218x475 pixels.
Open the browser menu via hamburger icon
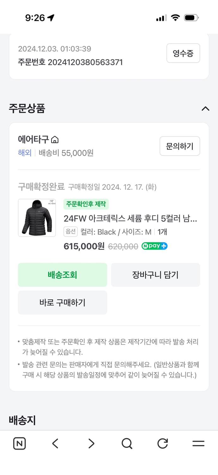tap(198, 443)
